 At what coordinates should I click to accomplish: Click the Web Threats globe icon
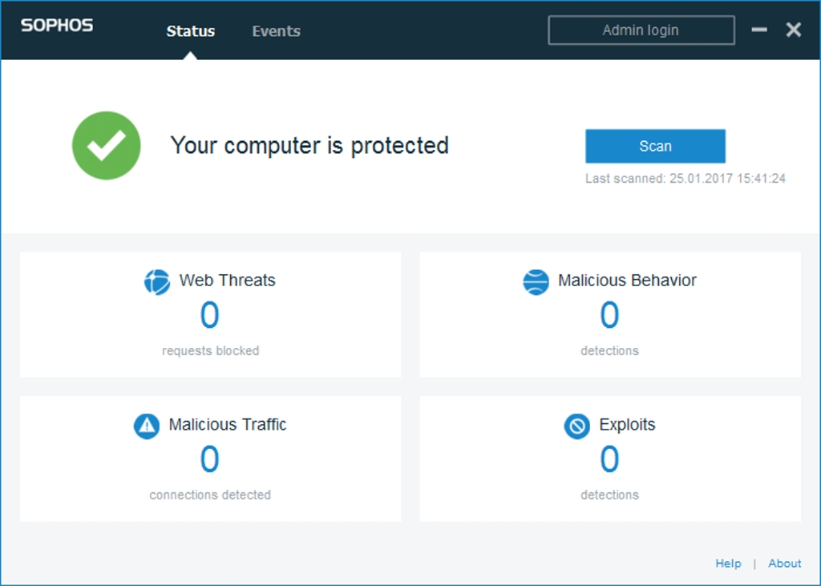(x=157, y=281)
